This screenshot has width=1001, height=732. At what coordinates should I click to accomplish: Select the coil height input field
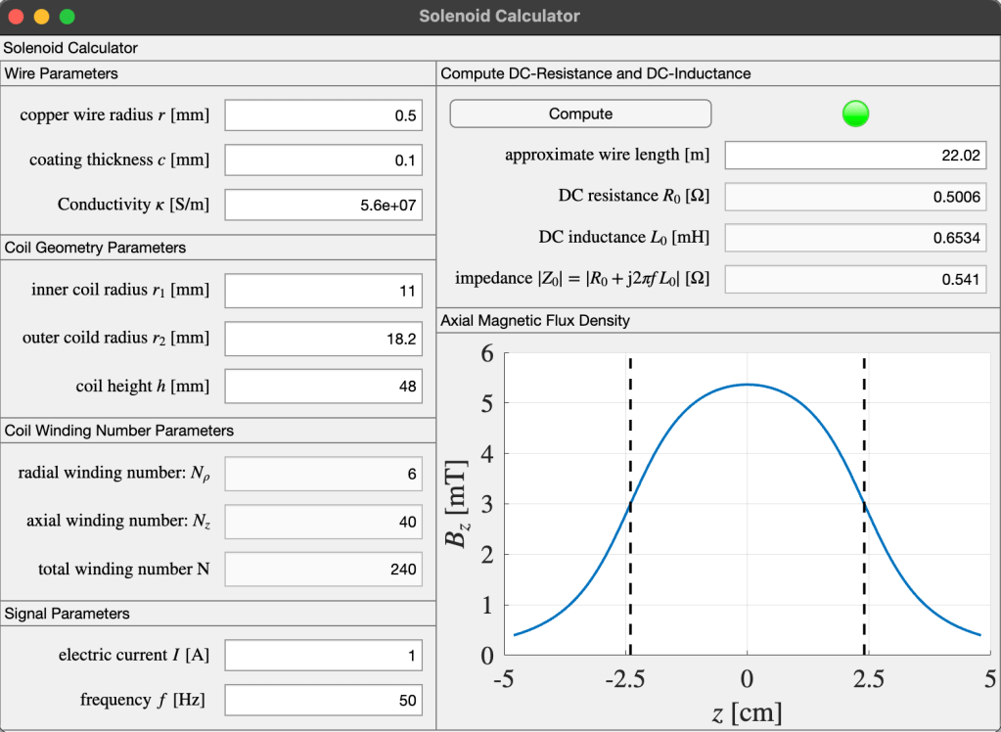(323, 387)
